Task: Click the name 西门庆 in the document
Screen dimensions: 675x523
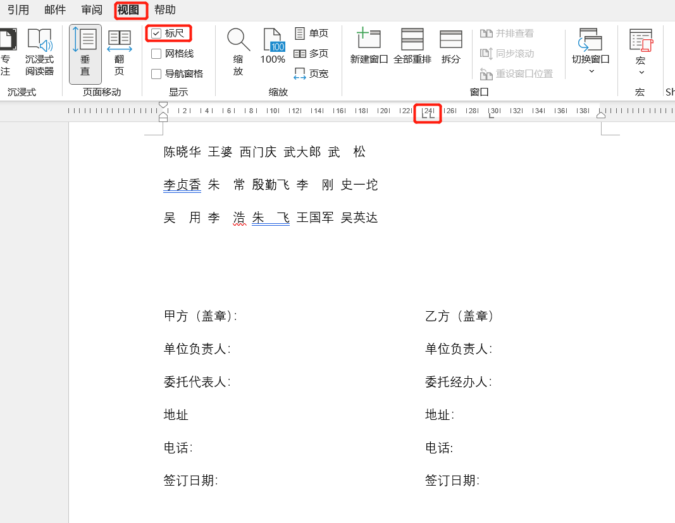Action: tap(258, 152)
